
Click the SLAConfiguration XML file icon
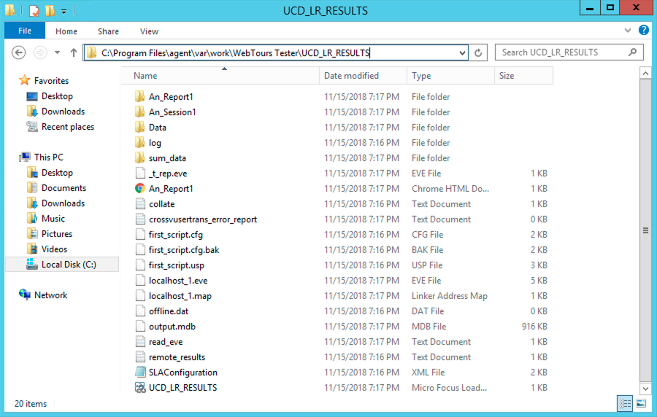[140, 372]
